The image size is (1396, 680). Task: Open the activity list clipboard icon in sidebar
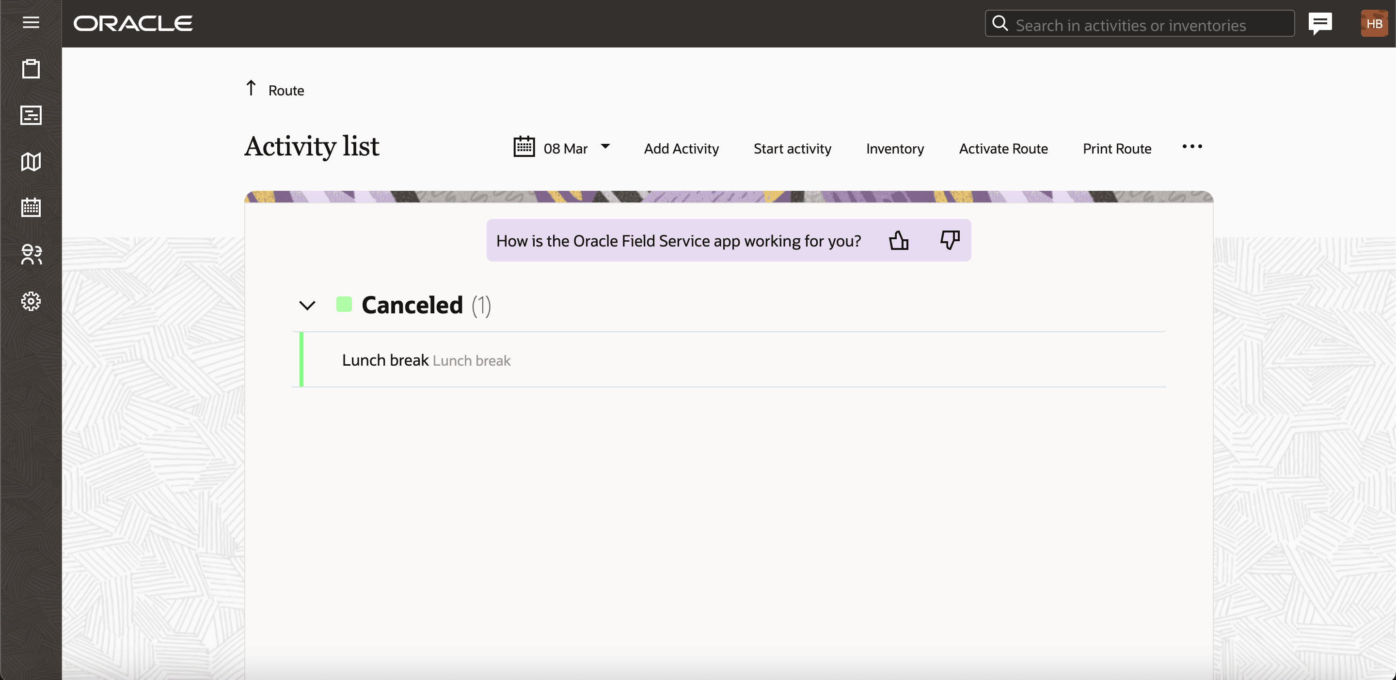[31, 69]
